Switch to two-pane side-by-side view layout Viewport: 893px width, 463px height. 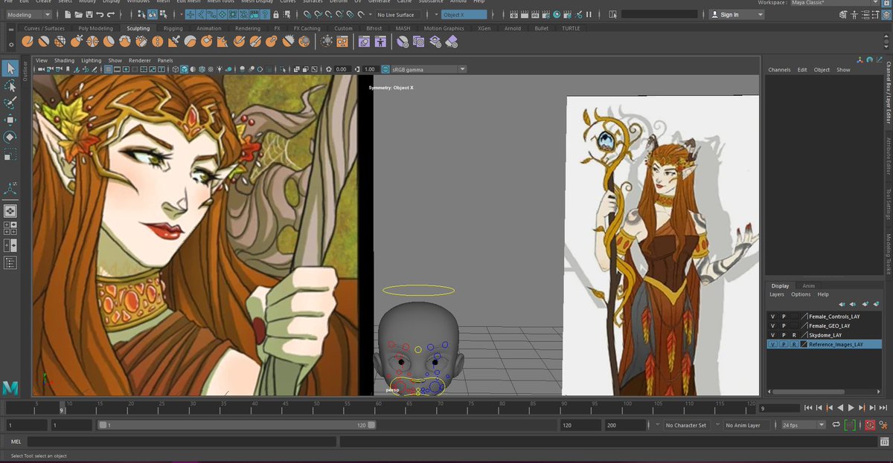coord(10,245)
